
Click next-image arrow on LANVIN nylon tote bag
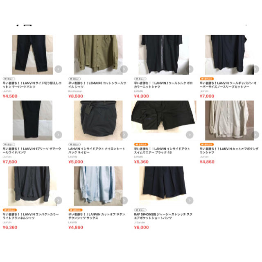(x=124, y=135)
